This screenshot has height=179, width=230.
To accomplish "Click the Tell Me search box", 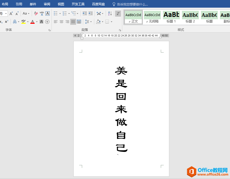I will point(130,4).
